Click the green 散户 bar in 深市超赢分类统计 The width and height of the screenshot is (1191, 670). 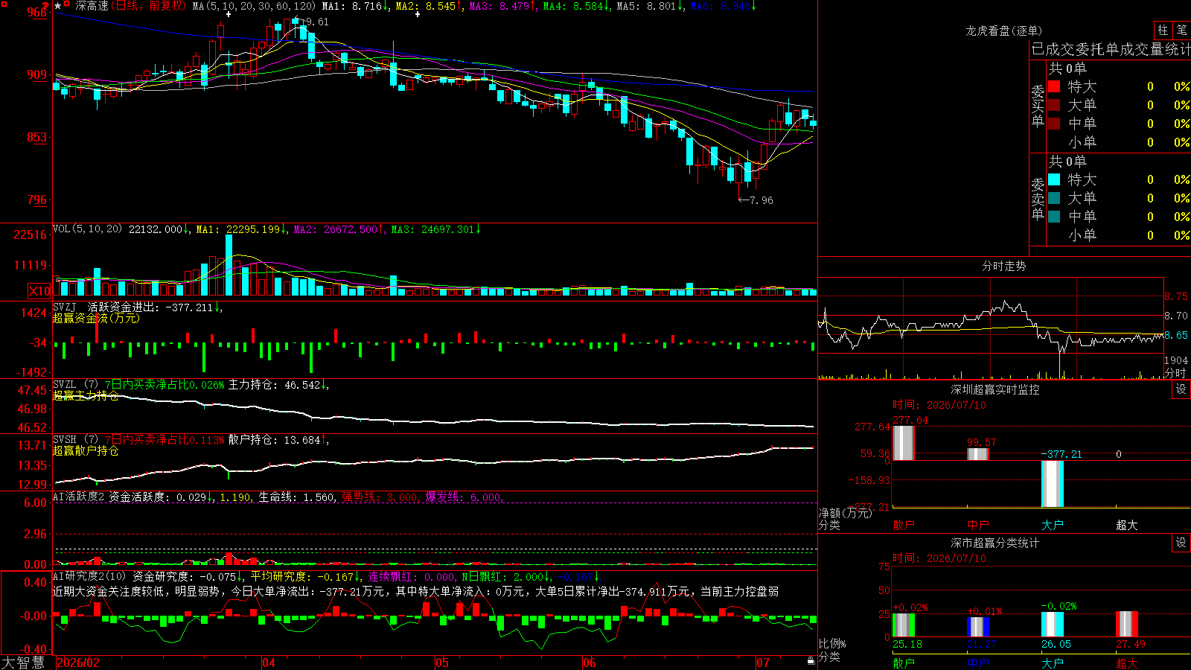point(903,625)
